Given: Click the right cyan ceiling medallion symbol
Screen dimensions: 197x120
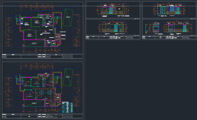Looking at the screenshot, I should [x=49, y=93].
